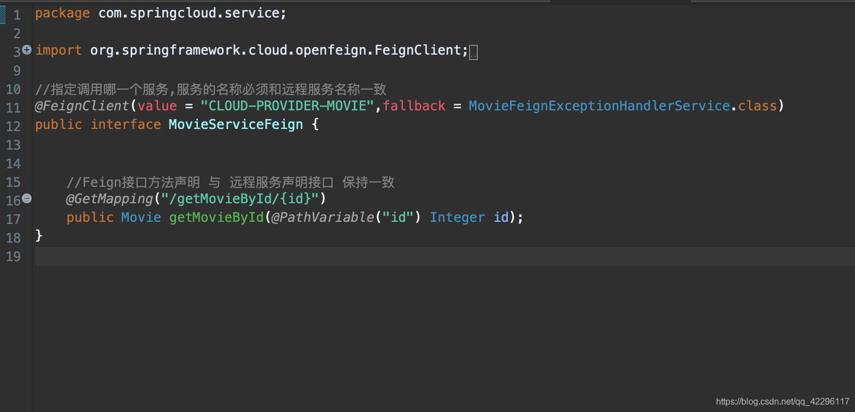Click the @FeignClient annotation

[x=82, y=105]
